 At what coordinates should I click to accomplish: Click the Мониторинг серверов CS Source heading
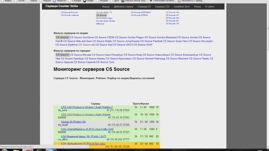92,69
